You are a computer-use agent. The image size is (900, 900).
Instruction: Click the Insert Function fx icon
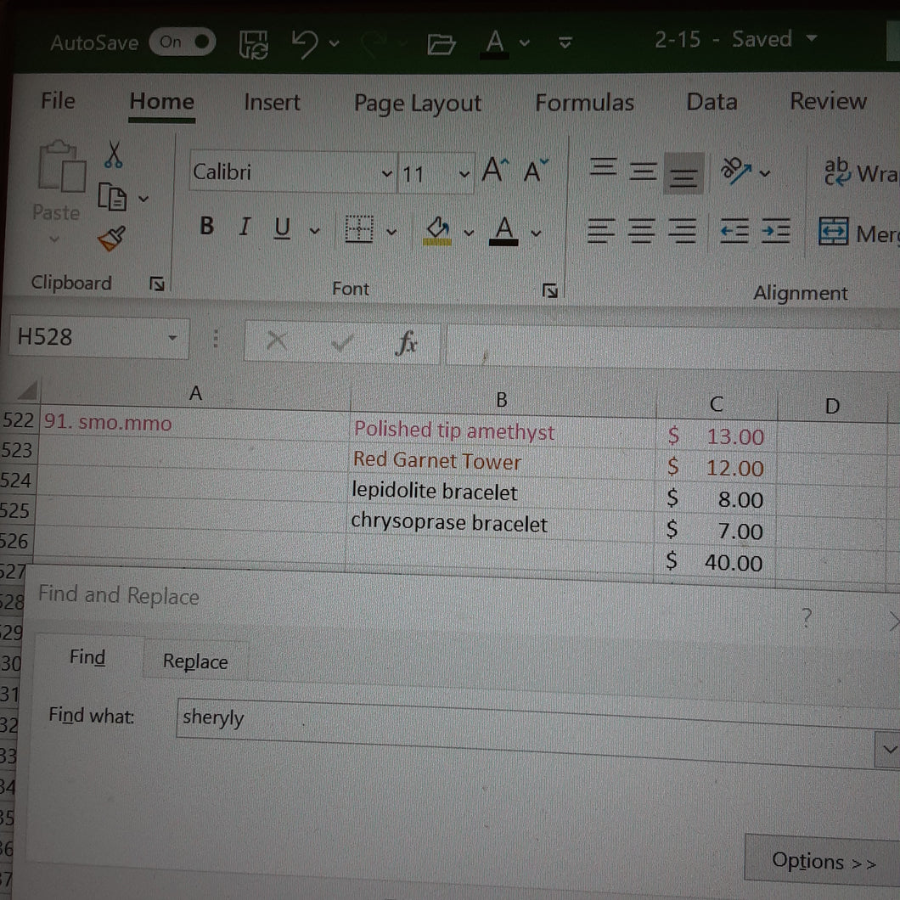coord(406,343)
